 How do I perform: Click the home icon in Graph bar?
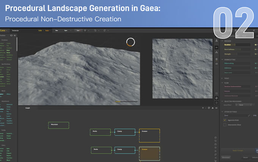pos(212,108)
